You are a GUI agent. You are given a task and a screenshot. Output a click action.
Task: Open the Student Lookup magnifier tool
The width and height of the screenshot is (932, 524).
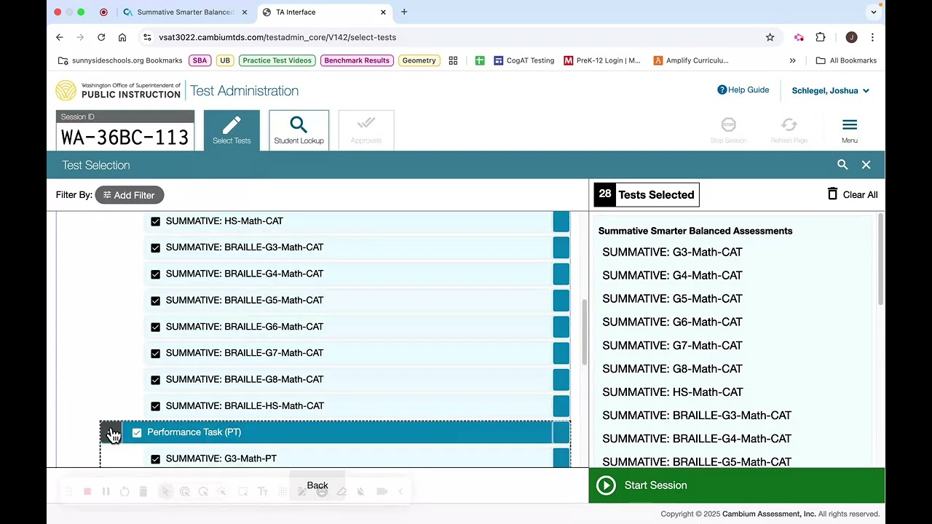click(x=299, y=130)
